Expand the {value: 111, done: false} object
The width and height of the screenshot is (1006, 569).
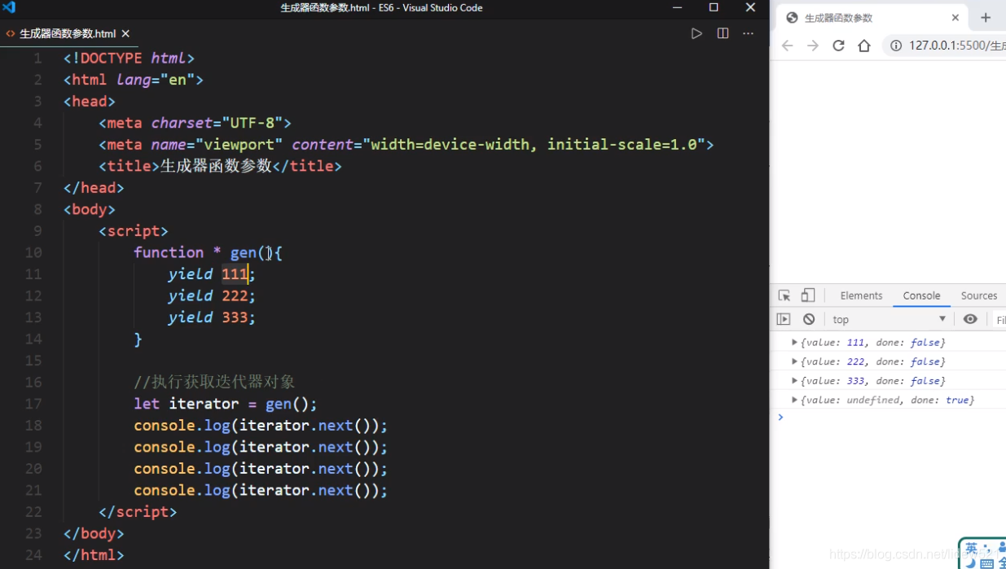click(x=795, y=343)
